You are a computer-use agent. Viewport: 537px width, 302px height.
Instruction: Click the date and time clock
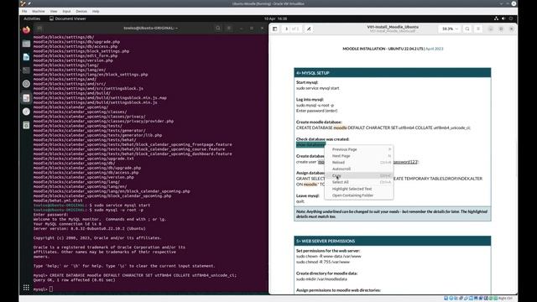(x=275, y=18)
